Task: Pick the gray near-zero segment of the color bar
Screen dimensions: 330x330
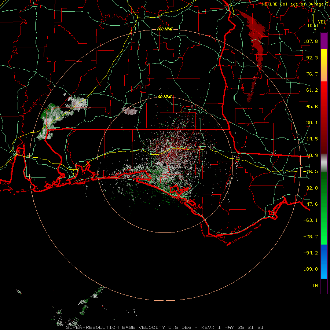Action: [x=324, y=163]
